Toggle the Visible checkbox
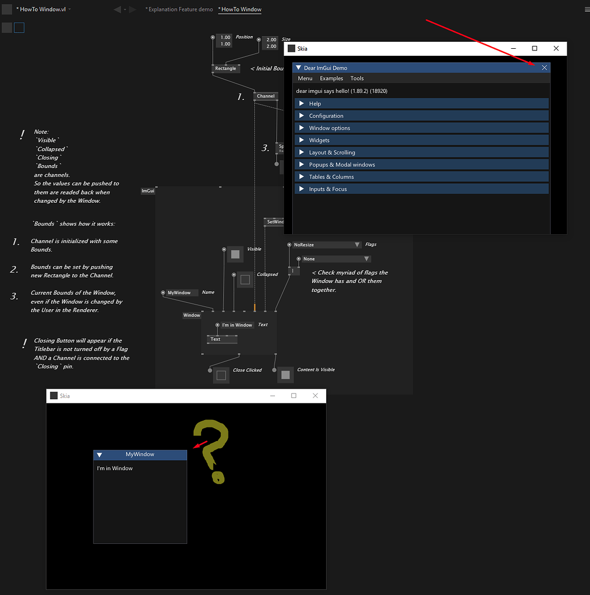This screenshot has height=595, width=590. click(x=235, y=254)
